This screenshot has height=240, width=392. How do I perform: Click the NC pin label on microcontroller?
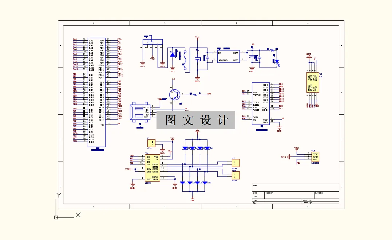102,125
